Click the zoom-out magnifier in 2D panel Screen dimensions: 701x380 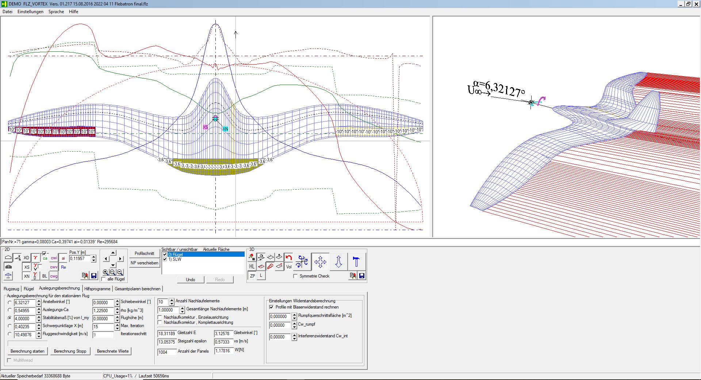pos(120,272)
